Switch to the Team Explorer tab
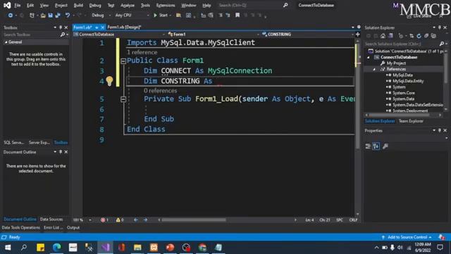The image size is (451, 254). [411, 121]
